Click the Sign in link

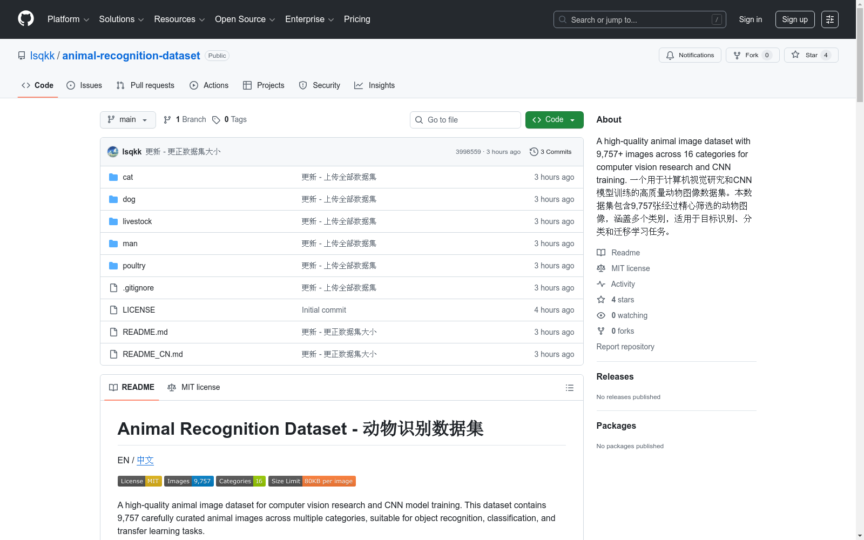(x=751, y=19)
